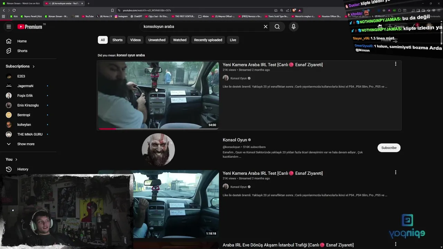Reload the page with the refresh icon
Screen dimensions: 443x249
(x=14, y=10)
